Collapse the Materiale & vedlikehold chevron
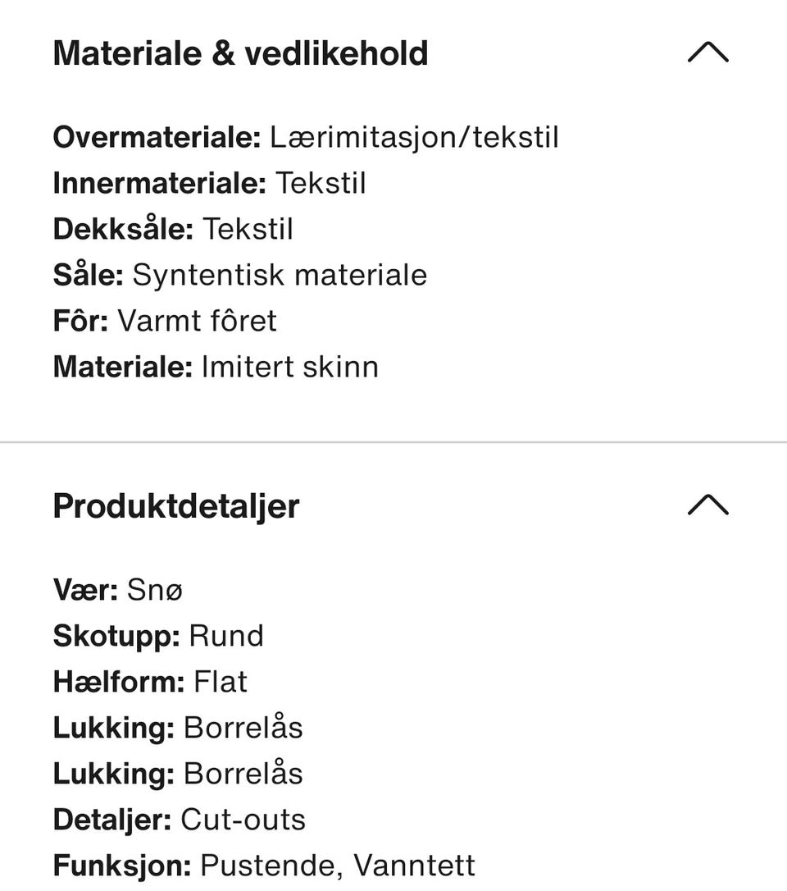Viewport: 787px width, 891px height. click(x=708, y=53)
